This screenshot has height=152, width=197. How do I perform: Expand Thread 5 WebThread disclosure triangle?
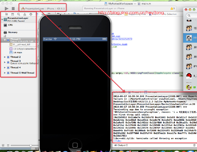pos(5,73)
